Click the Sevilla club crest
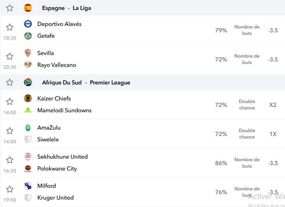 click(x=28, y=53)
